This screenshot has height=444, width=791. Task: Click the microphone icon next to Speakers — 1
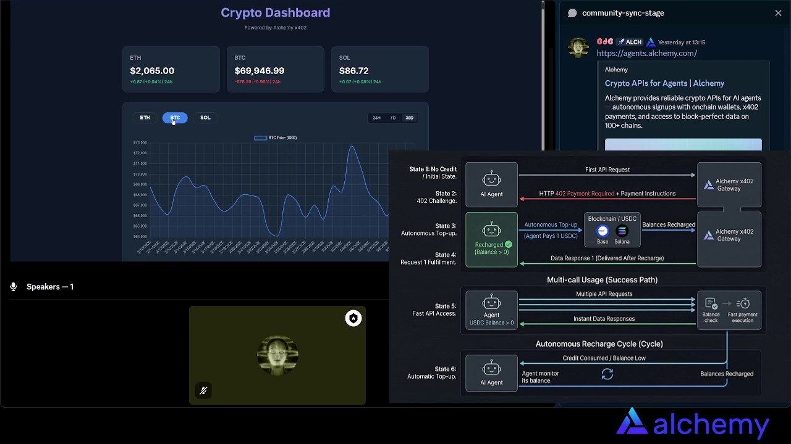[x=13, y=286]
